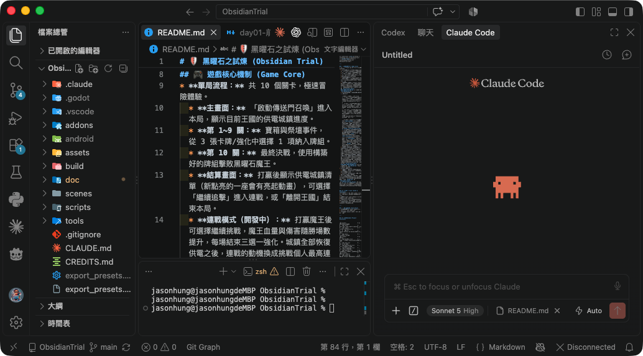This screenshot has height=356, width=643.
Task: Open more editor actions menu
Action: [x=361, y=32]
